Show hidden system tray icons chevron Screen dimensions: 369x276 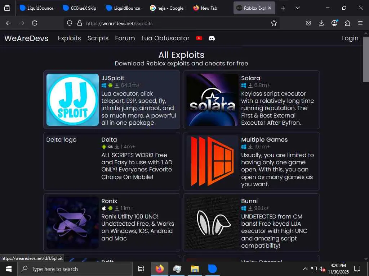click(305, 269)
